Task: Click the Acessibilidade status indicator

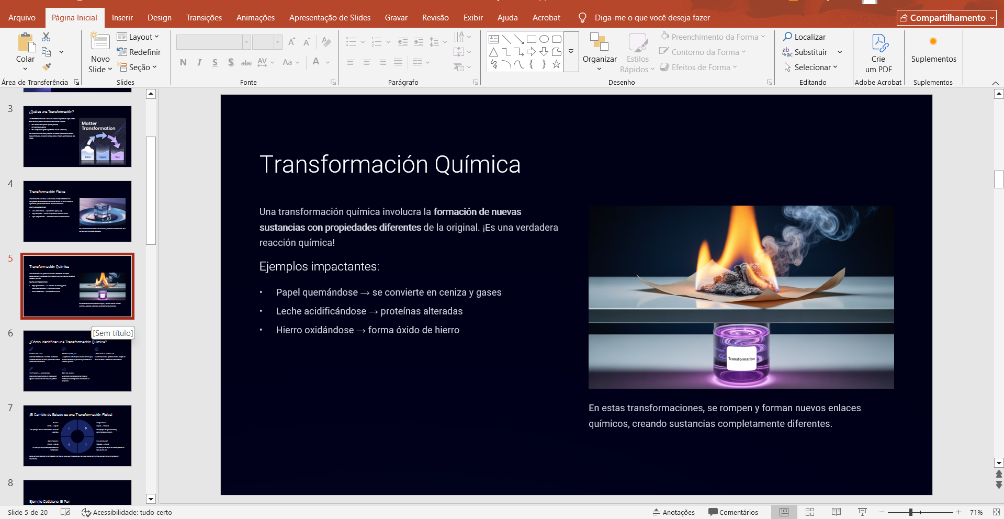Action: pyautogui.click(x=127, y=512)
